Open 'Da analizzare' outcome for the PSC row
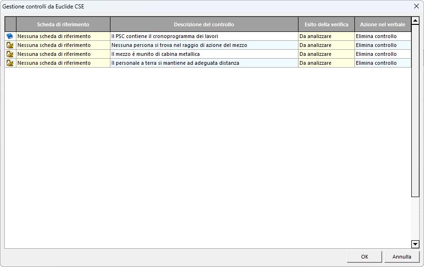The height and width of the screenshot is (267, 424). click(326, 36)
